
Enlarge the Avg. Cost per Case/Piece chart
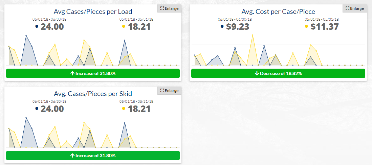coord(355,8)
